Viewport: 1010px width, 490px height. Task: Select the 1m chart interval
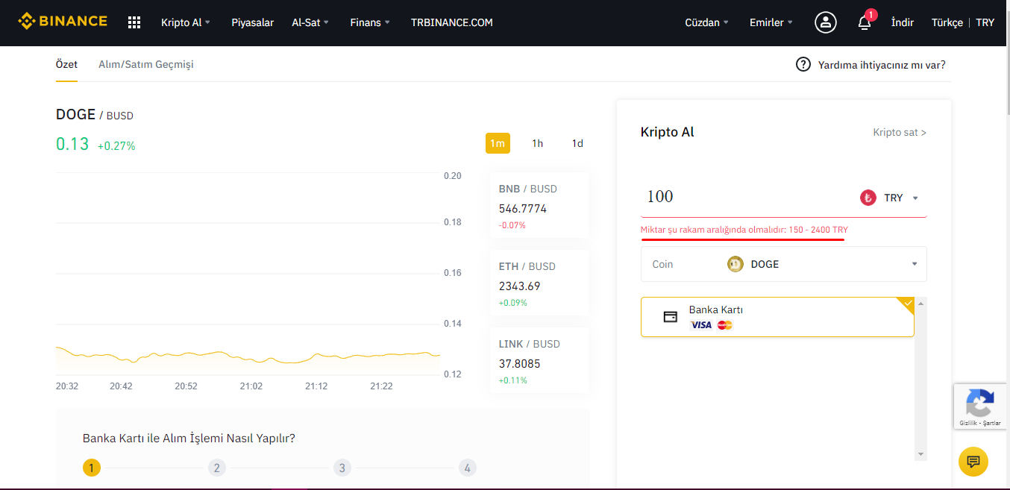coord(498,143)
